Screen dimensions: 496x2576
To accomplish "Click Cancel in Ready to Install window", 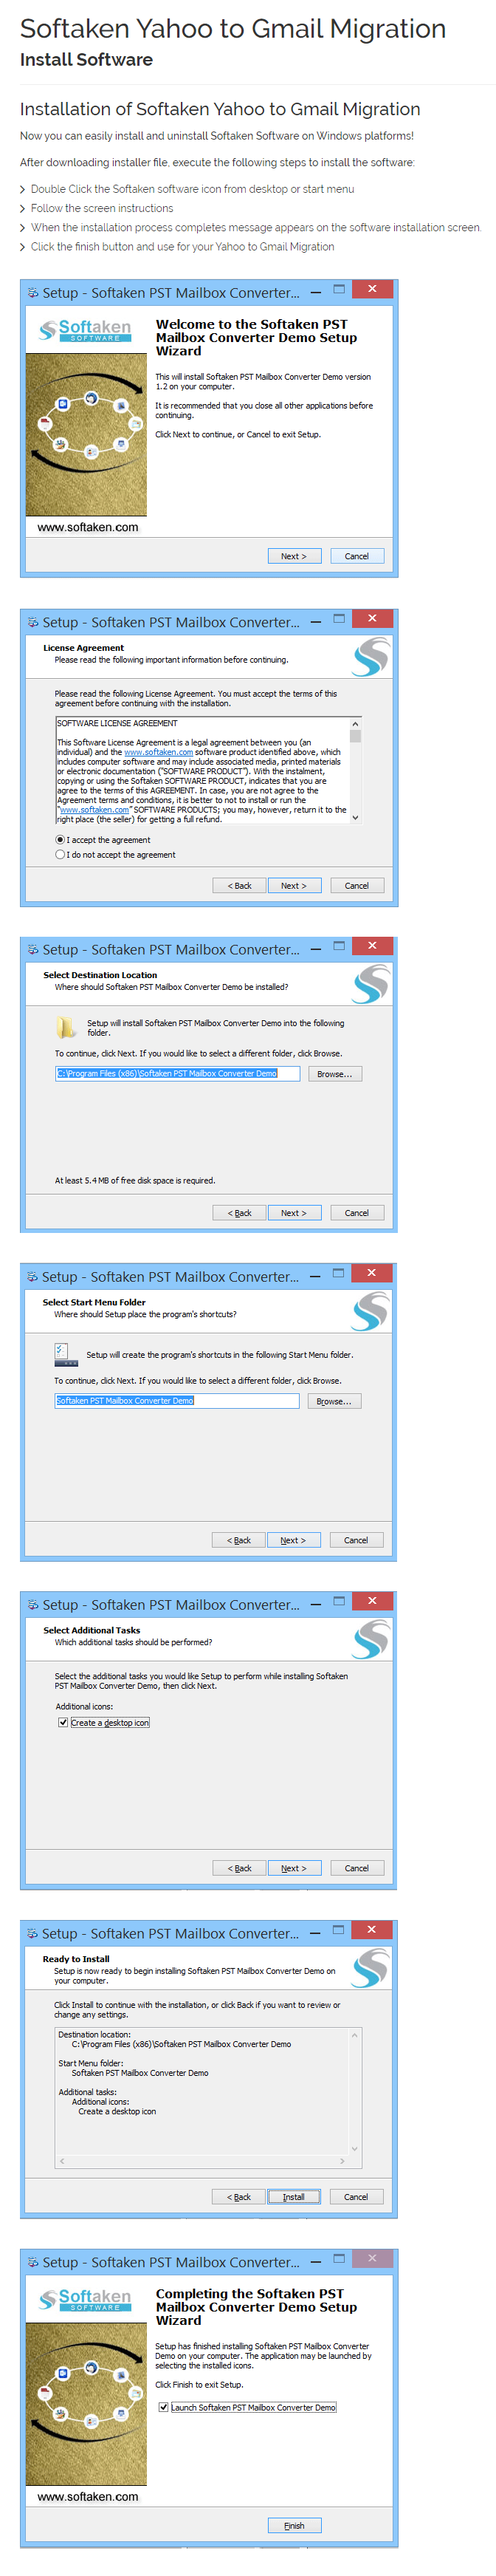I will (x=356, y=2197).
